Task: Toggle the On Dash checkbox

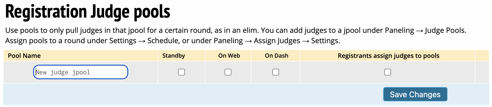Action: click(276, 72)
